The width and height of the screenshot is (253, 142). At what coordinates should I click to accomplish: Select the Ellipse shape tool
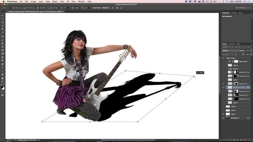click(2, 75)
